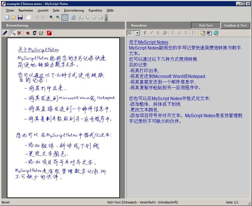Click the MyScript Notes title bar icon

[3, 4]
